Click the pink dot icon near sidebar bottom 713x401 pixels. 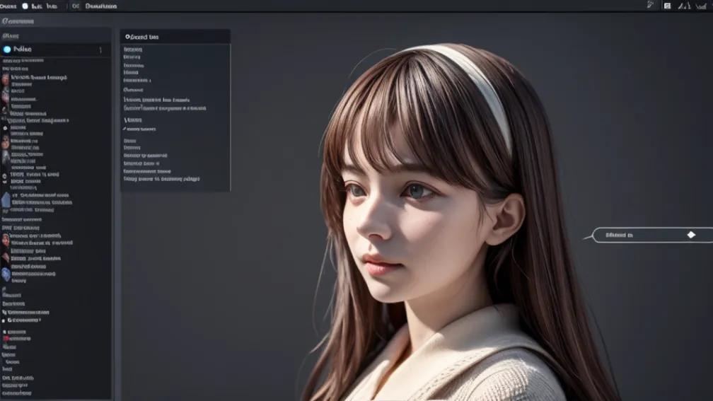[6, 339]
